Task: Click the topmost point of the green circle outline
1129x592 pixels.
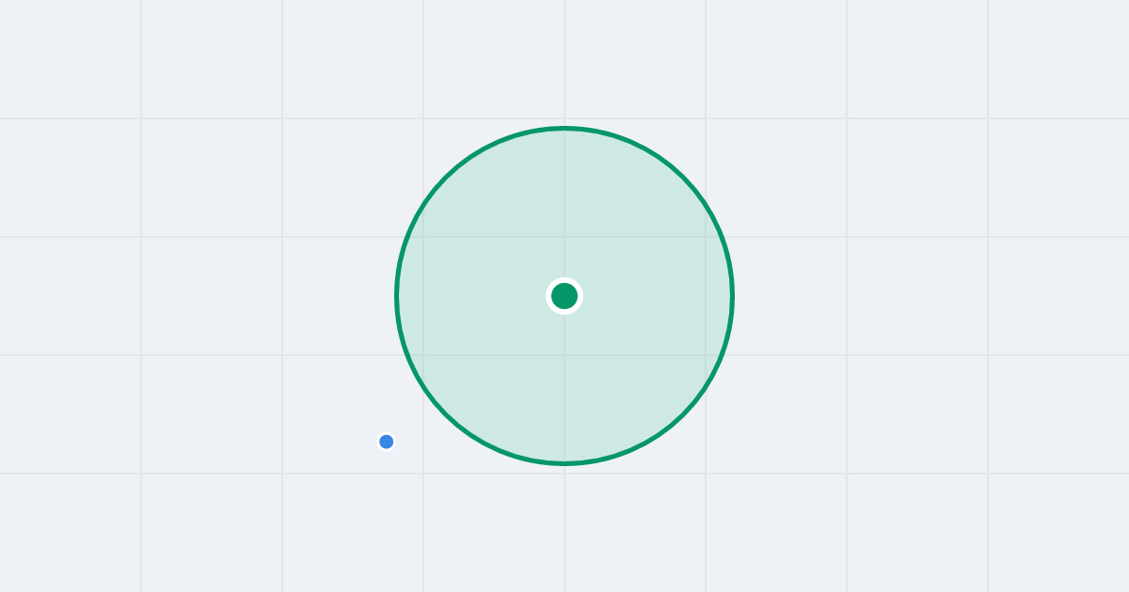Action: (x=564, y=128)
